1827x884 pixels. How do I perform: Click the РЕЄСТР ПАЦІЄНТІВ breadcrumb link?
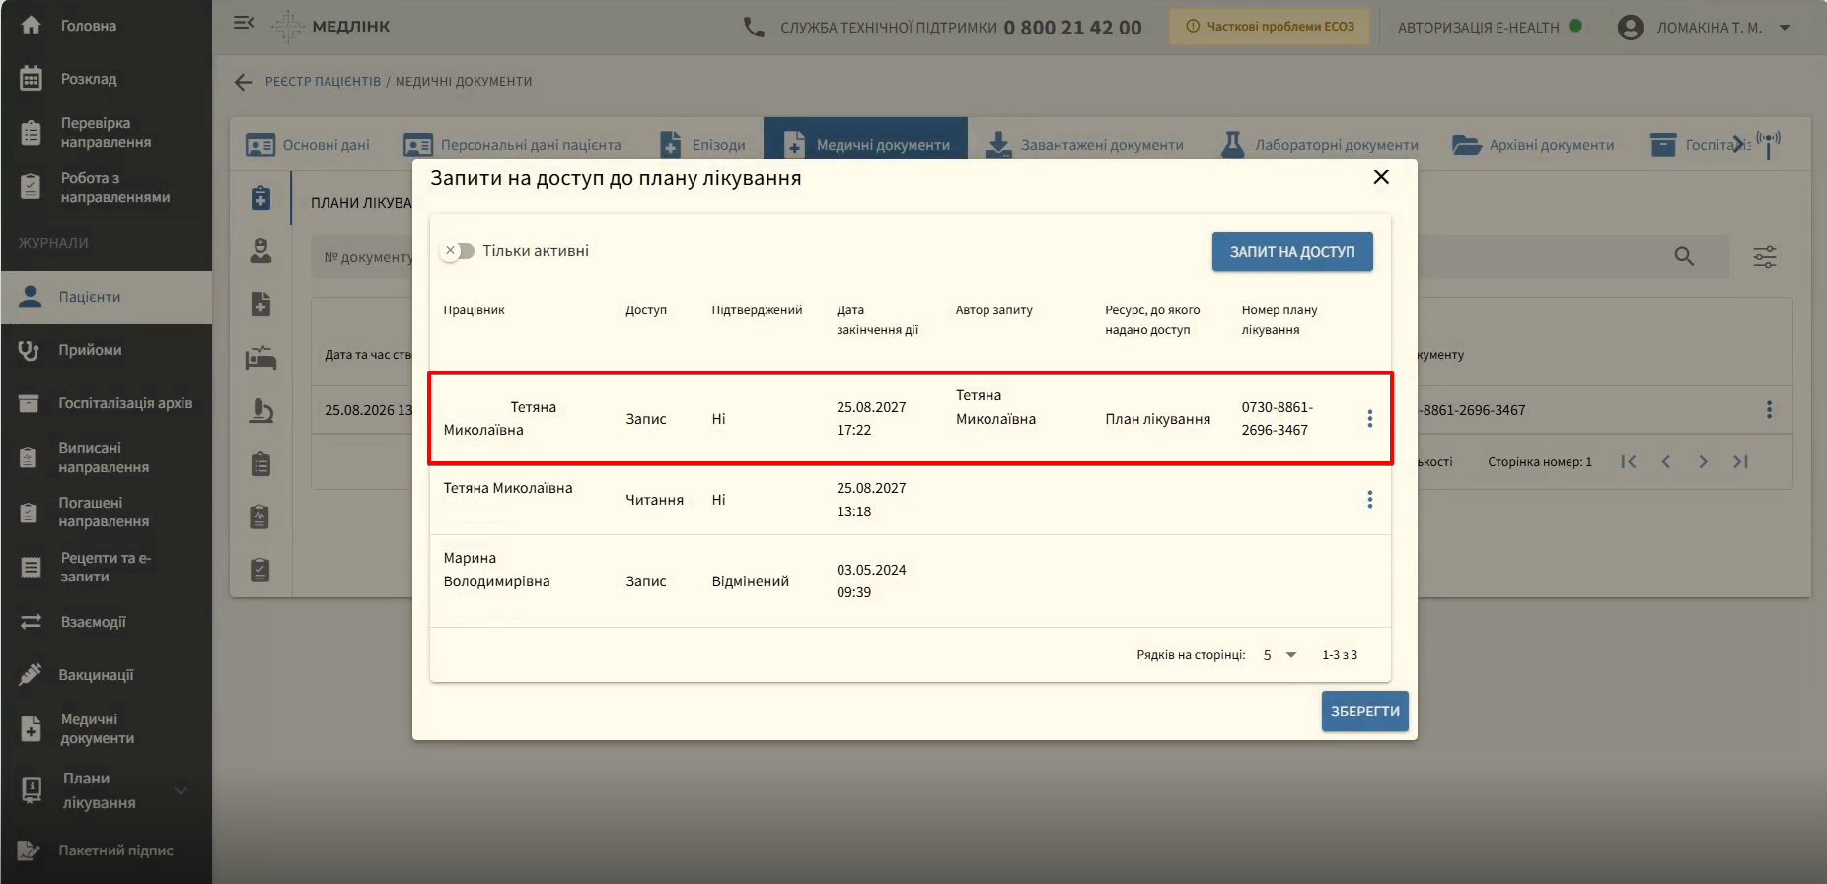323,82
